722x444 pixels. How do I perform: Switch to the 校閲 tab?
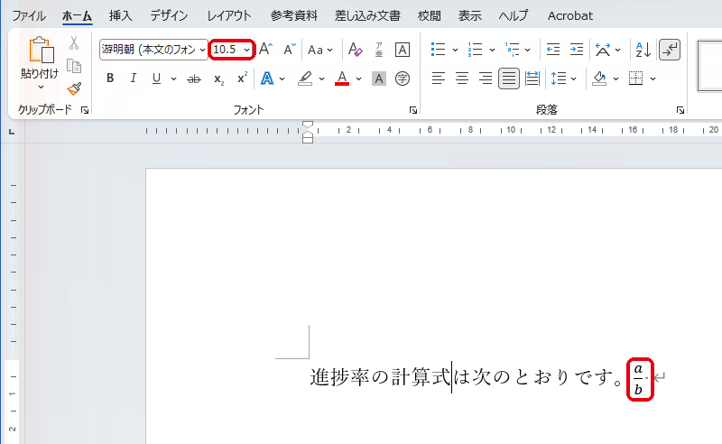click(430, 15)
